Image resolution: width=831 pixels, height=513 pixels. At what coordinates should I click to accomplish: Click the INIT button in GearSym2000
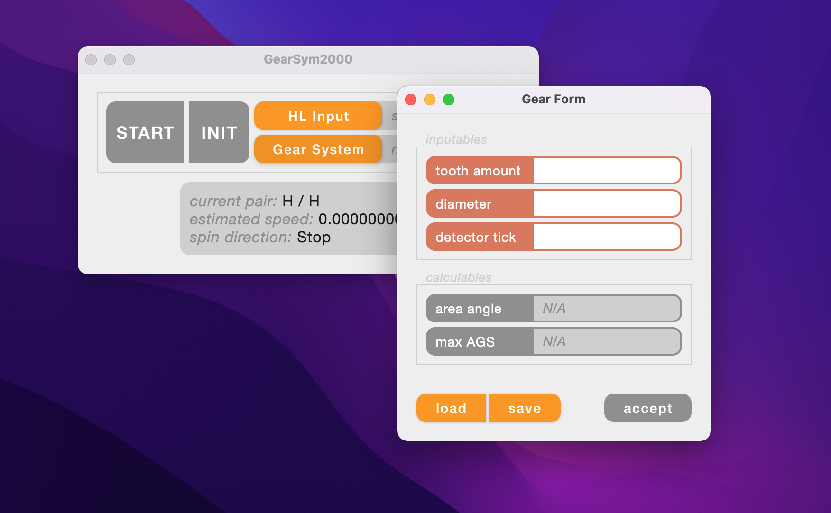coord(219,132)
